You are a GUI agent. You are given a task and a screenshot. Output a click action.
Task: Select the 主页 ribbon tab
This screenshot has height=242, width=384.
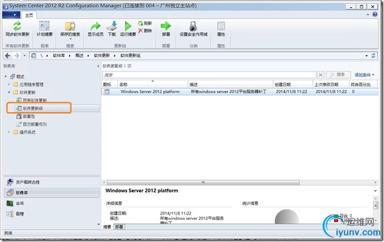29,15
